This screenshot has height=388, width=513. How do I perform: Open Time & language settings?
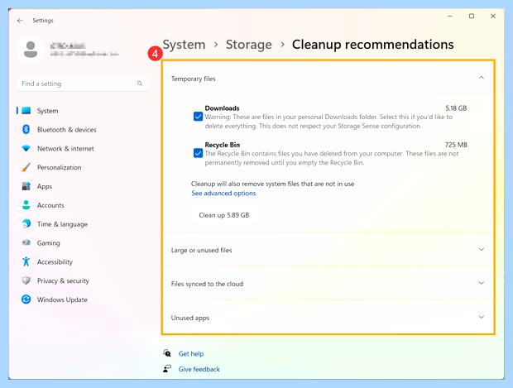62,224
